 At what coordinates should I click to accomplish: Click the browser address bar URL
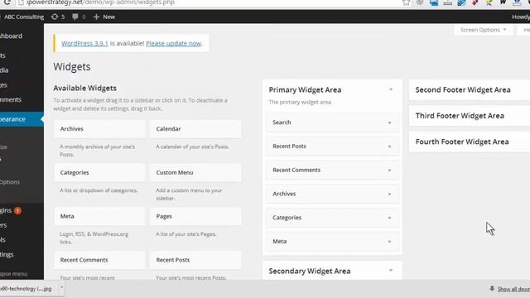coord(101,2)
